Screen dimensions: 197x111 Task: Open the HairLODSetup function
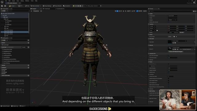pos(6,63)
